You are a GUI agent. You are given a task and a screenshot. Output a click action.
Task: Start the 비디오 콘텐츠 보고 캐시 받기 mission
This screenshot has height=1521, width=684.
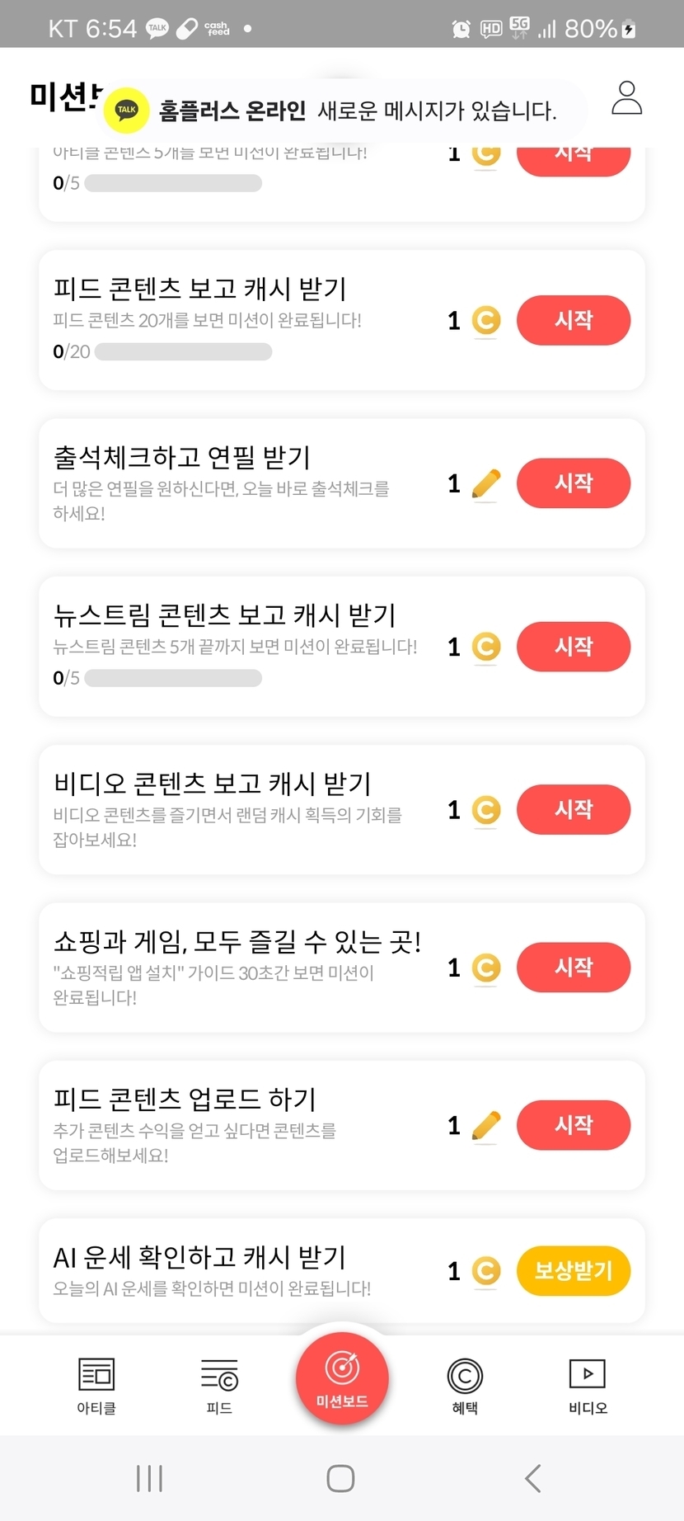(x=573, y=809)
